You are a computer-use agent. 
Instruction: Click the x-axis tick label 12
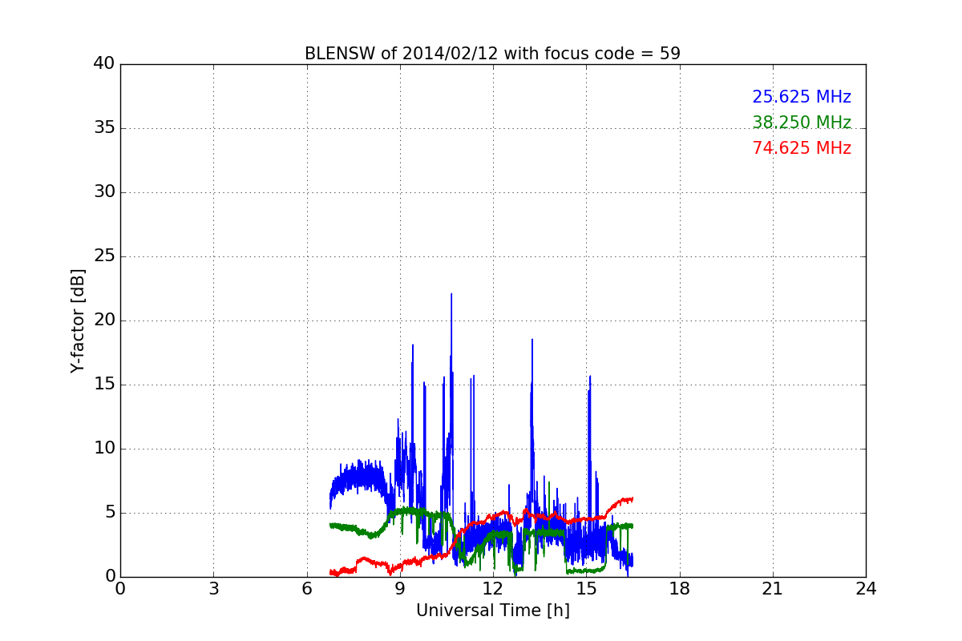coord(493,589)
